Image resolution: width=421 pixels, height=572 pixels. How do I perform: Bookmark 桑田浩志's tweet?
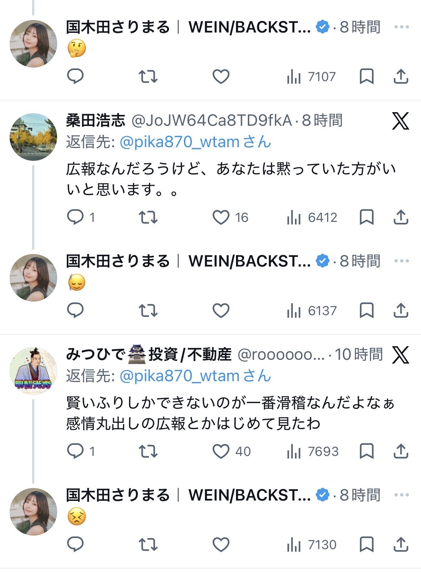(366, 217)
